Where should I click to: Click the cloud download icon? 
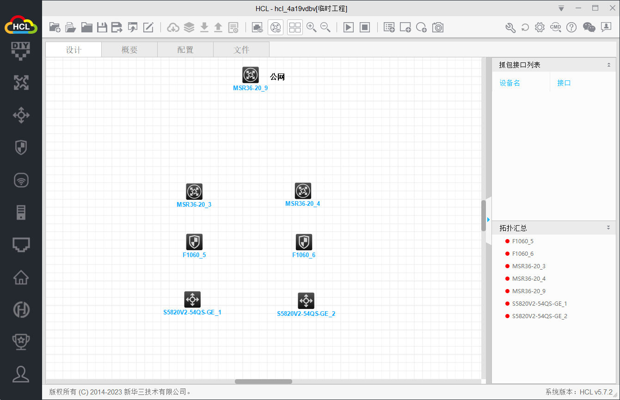point(173,27)
